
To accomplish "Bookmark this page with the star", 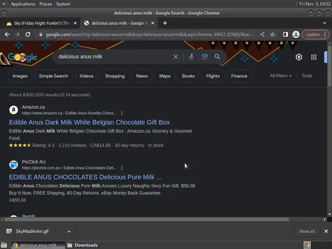I will point(273,34).
